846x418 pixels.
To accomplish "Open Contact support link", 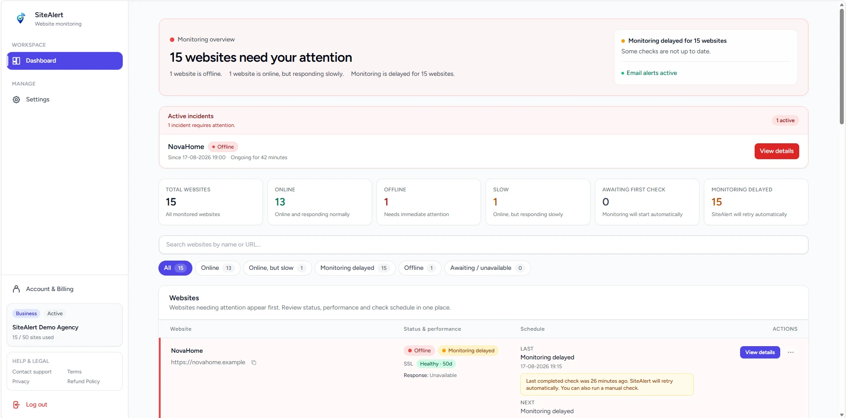I will tap(32, 372).
